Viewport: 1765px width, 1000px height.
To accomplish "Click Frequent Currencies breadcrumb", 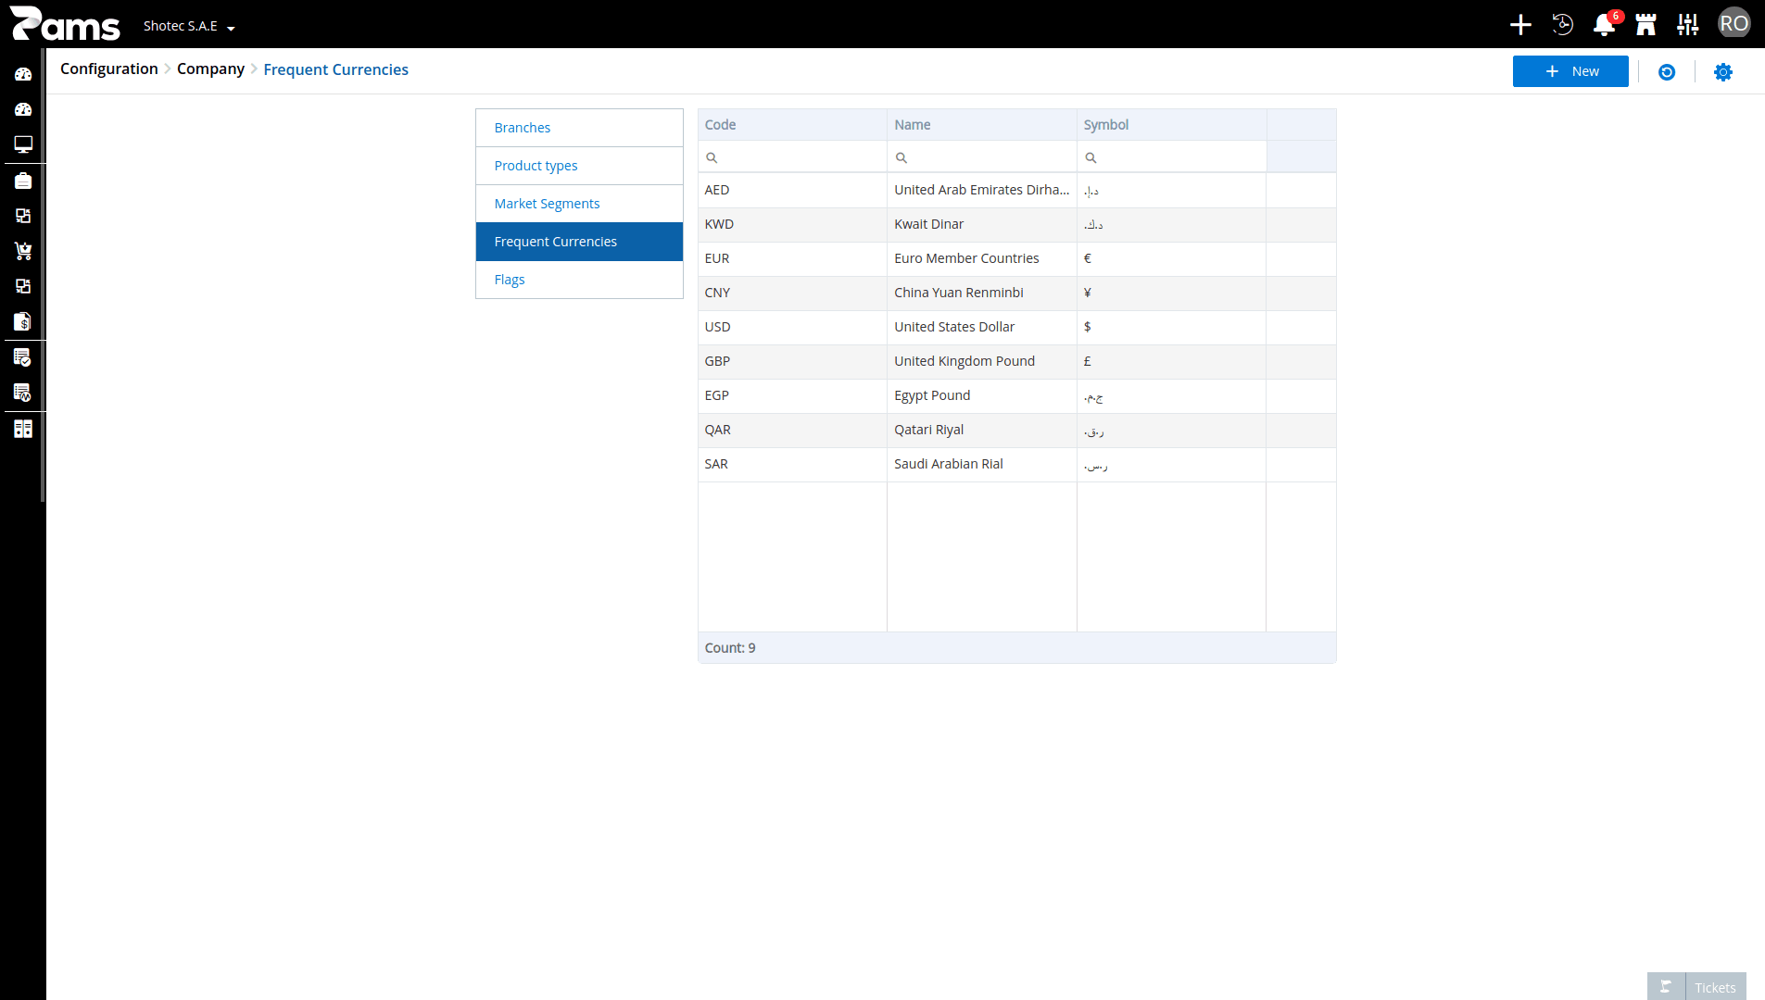I will 335,69.
